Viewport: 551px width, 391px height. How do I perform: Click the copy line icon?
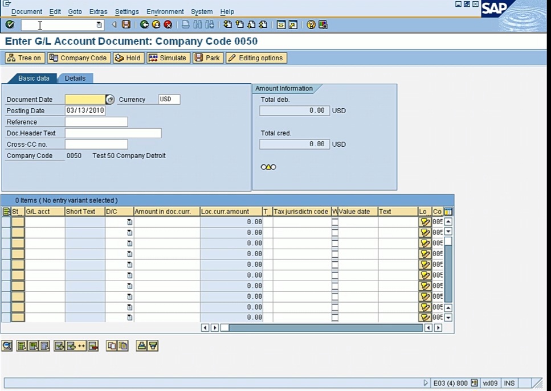(x=112, y=346)
